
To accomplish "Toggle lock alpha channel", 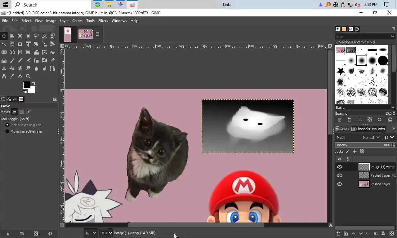I will coord(362,152).
